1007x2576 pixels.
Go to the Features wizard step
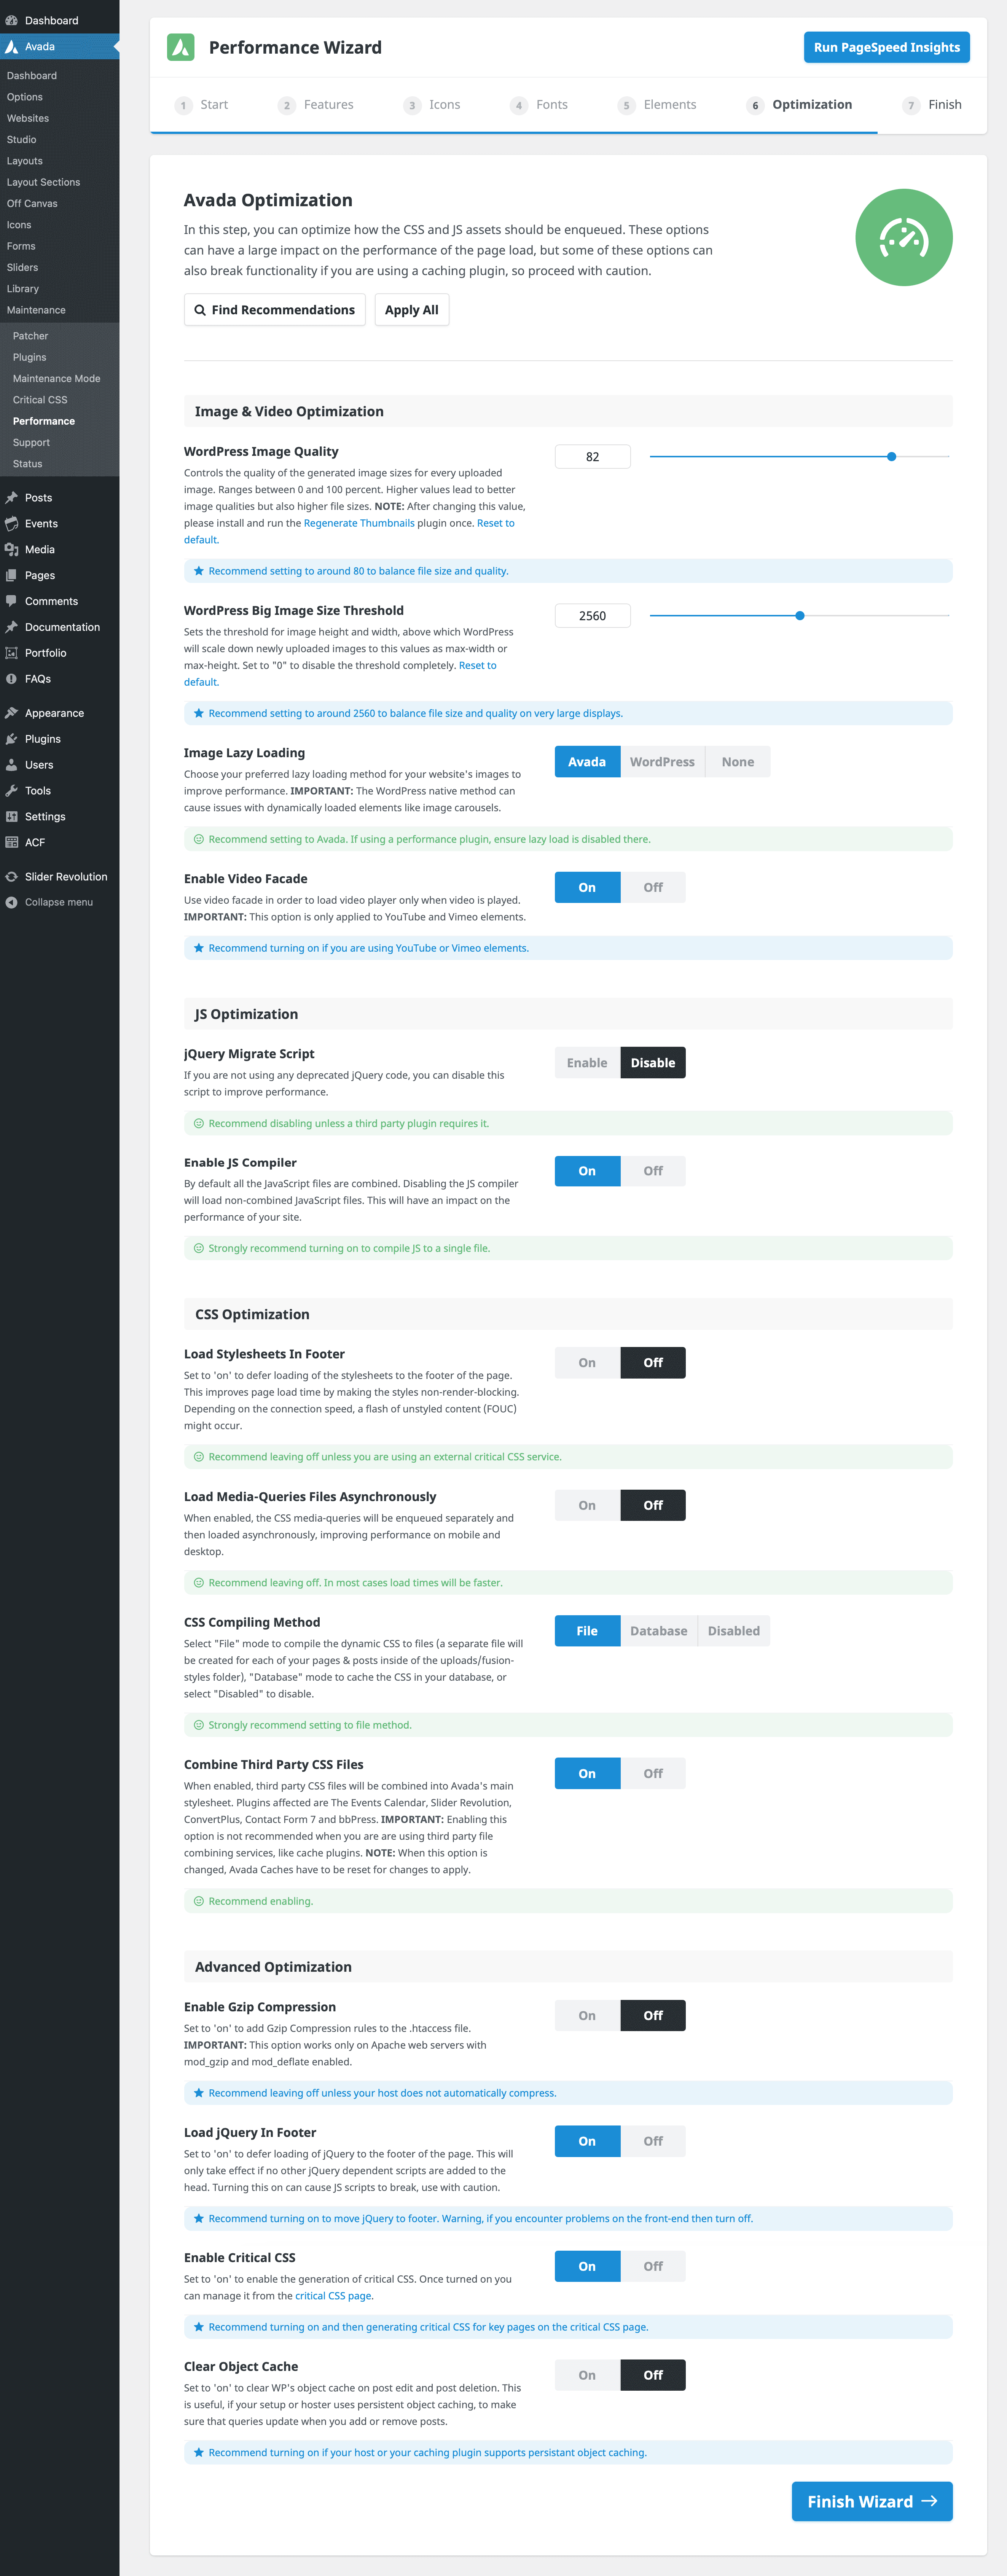[315, 105]
